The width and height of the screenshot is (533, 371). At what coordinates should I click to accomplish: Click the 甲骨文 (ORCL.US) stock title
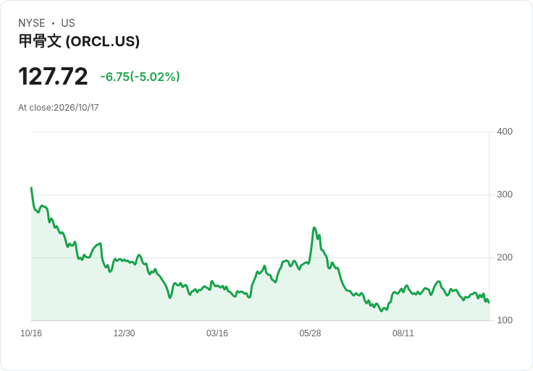(79, 41)
